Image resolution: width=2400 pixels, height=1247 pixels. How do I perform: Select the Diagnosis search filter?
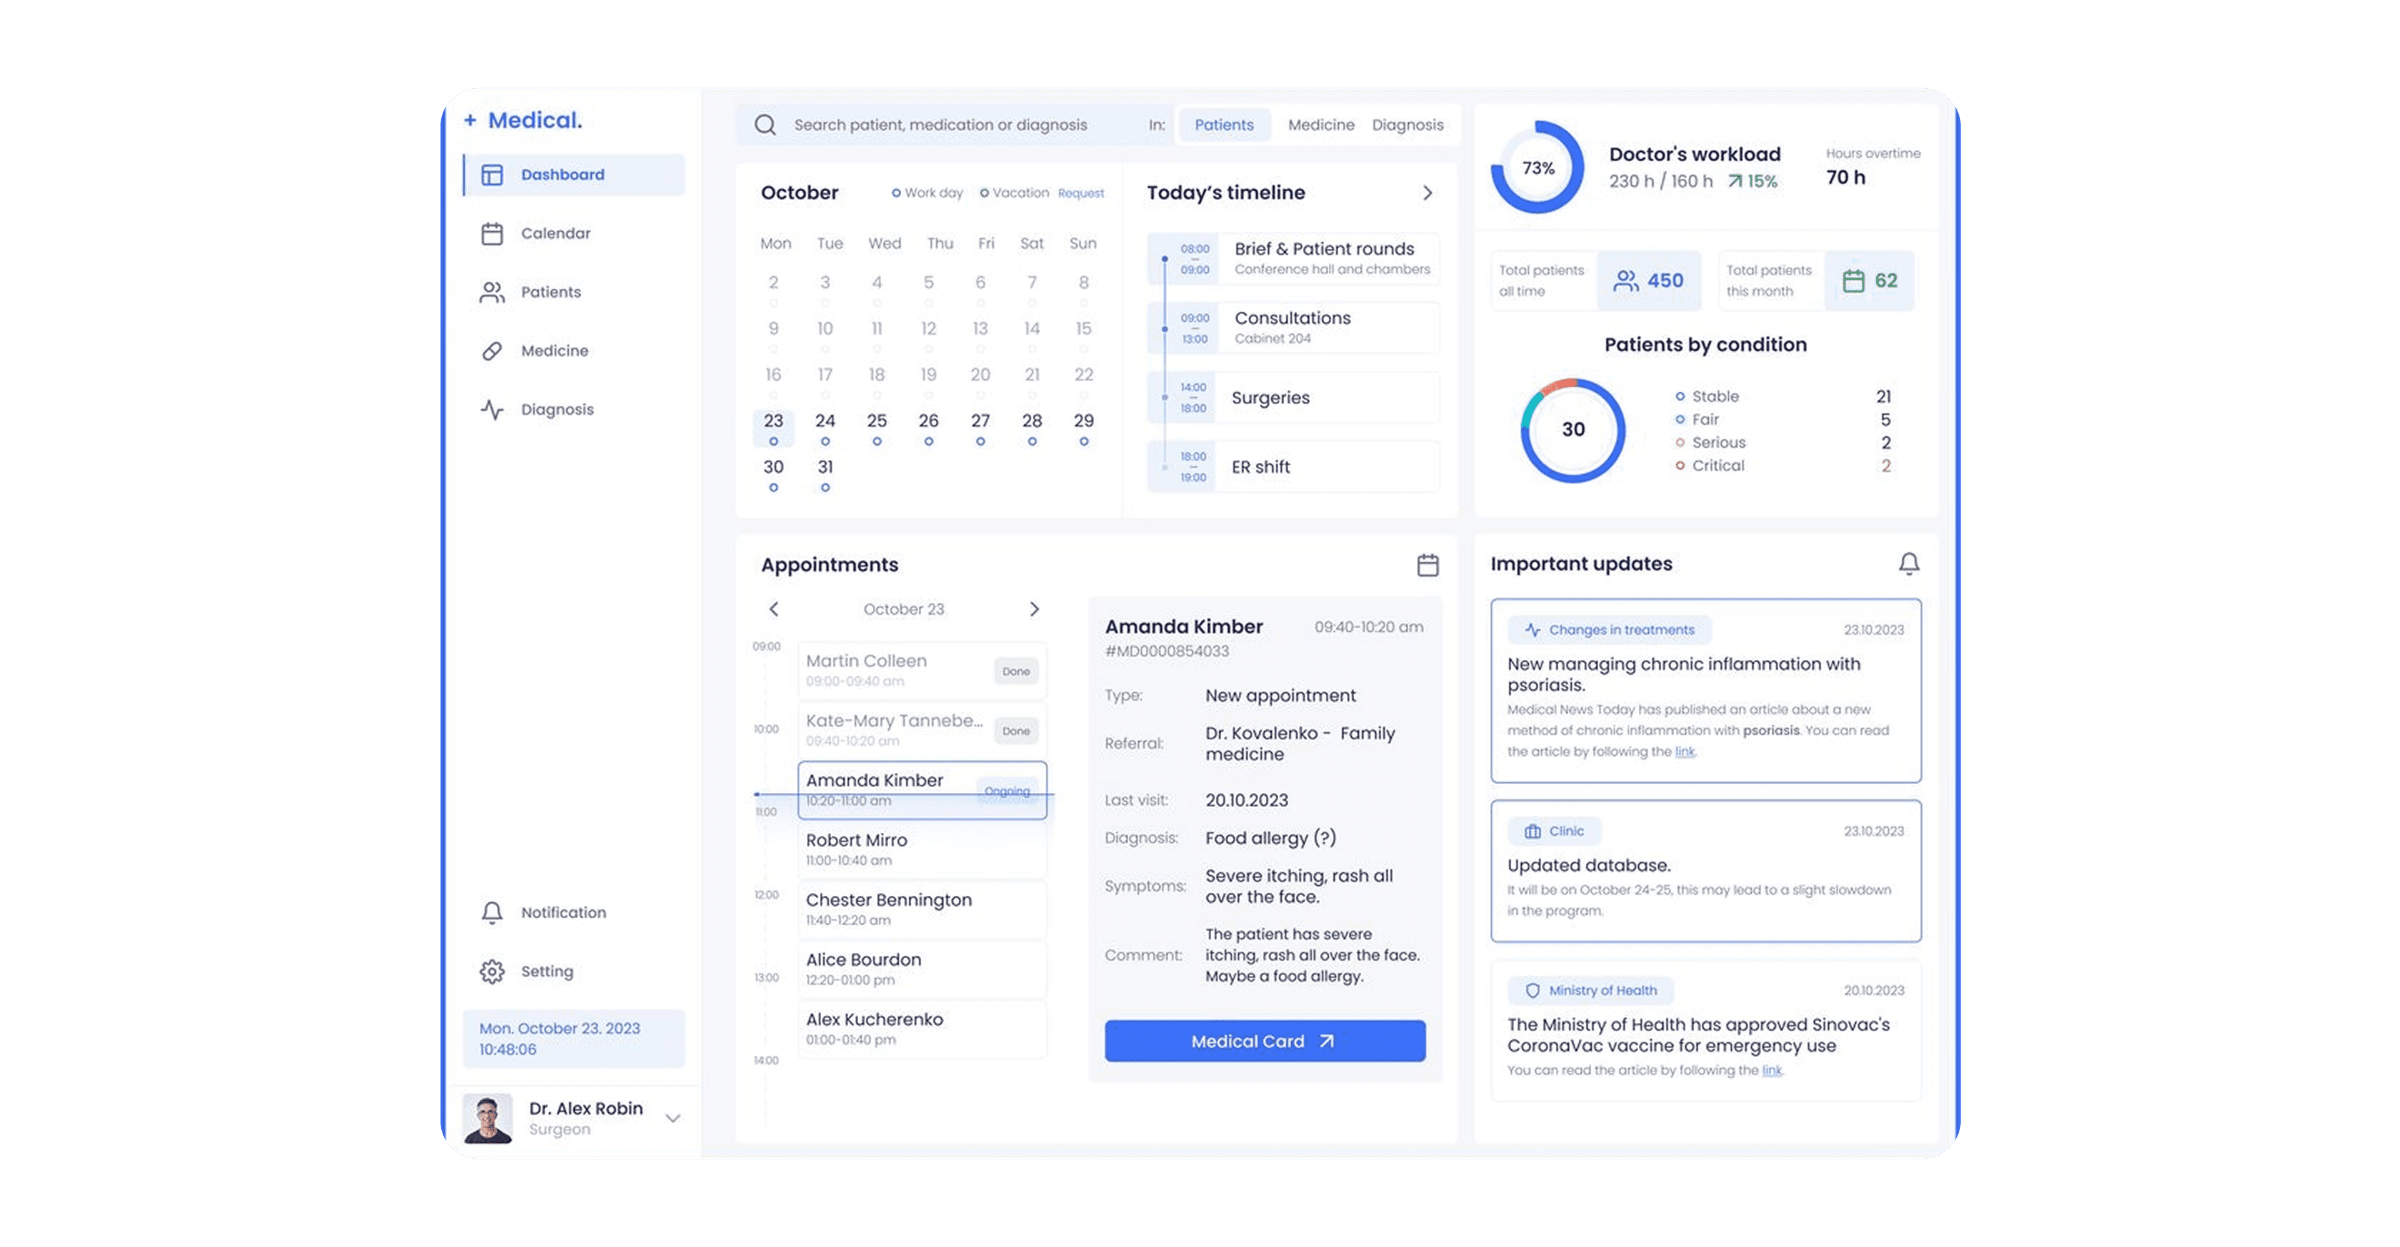click(x=1407, y=125)
